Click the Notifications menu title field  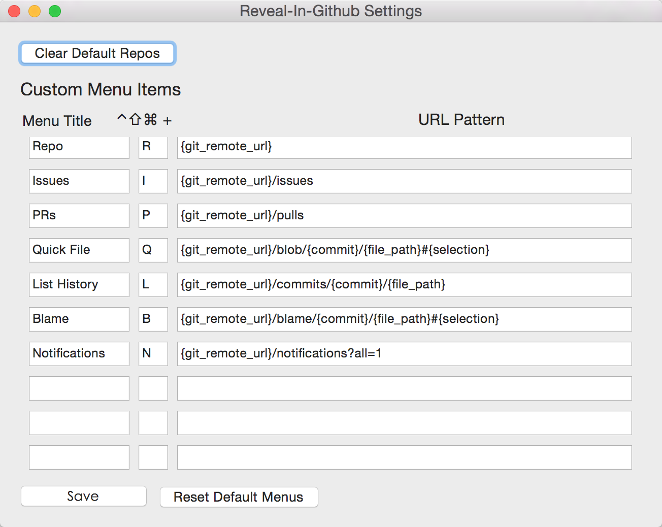tap(79, 354)
